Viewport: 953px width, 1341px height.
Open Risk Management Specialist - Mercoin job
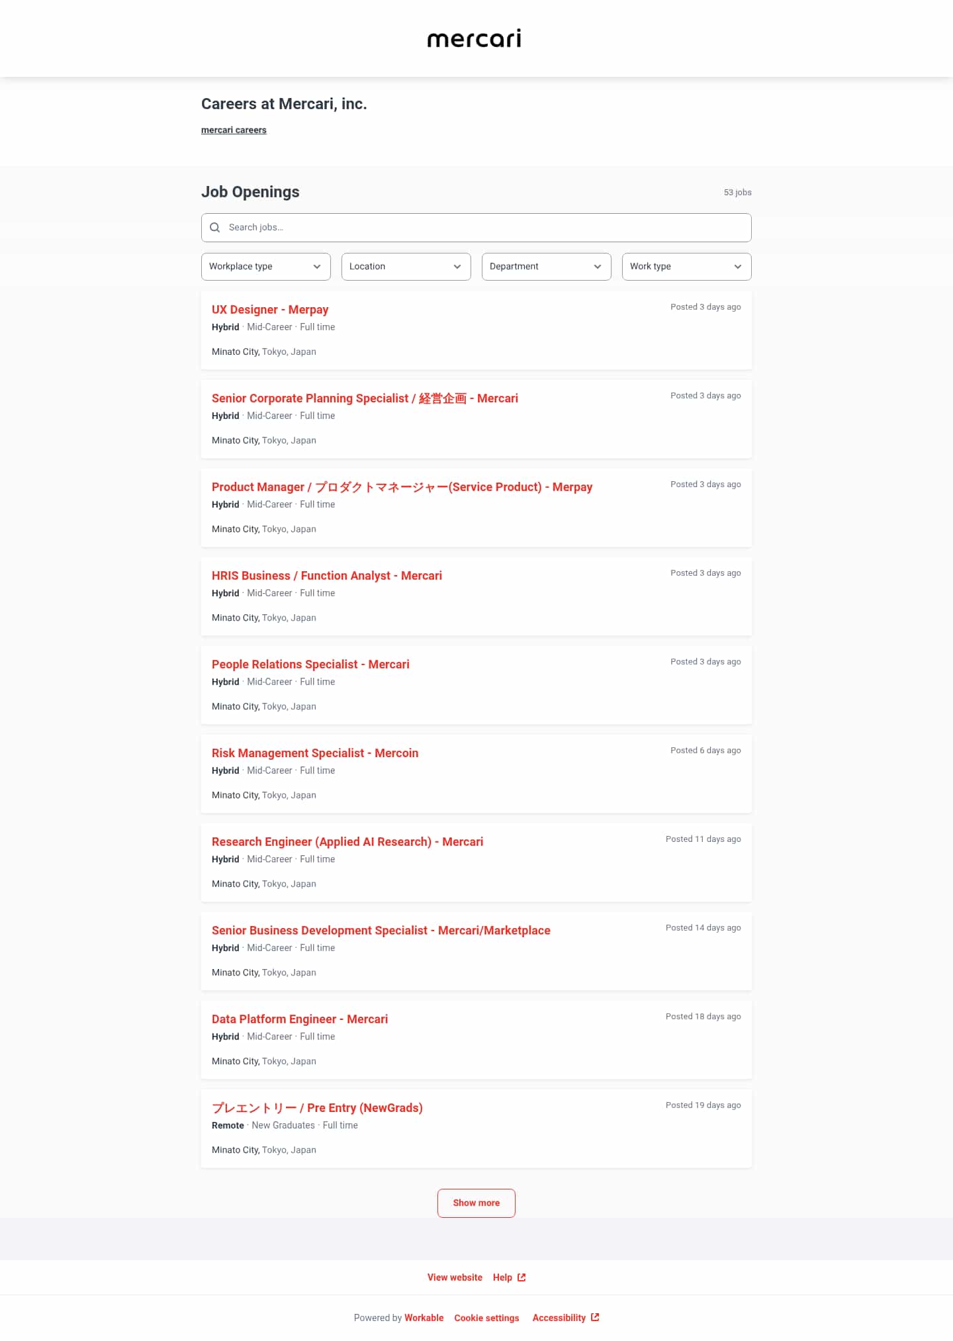315,753
